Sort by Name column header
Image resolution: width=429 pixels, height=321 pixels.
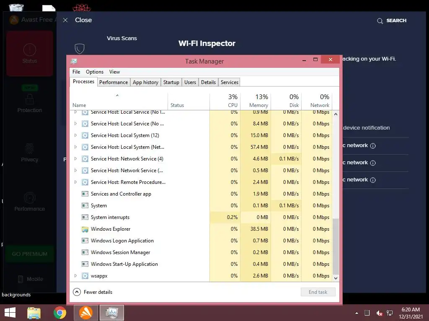(119, 101)
